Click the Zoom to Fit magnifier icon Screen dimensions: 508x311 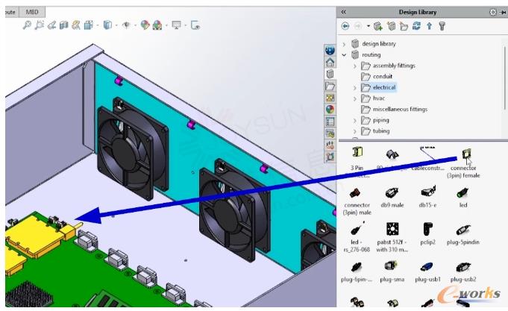coord(27,25)
